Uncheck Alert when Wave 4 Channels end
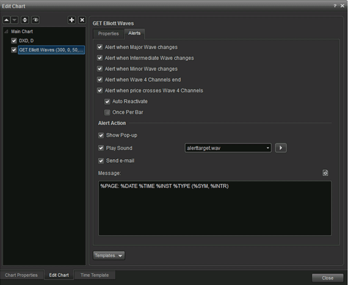 click(x=100, y=80)
